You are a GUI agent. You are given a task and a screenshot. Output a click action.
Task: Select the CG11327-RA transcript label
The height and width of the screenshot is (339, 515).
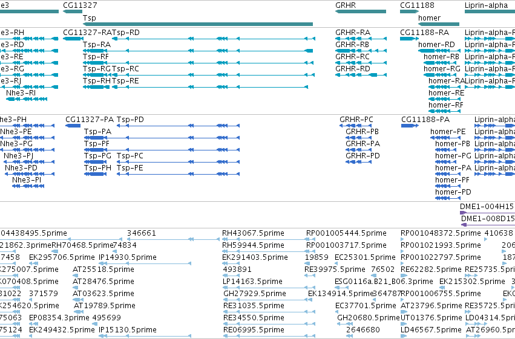coord(87,33)
